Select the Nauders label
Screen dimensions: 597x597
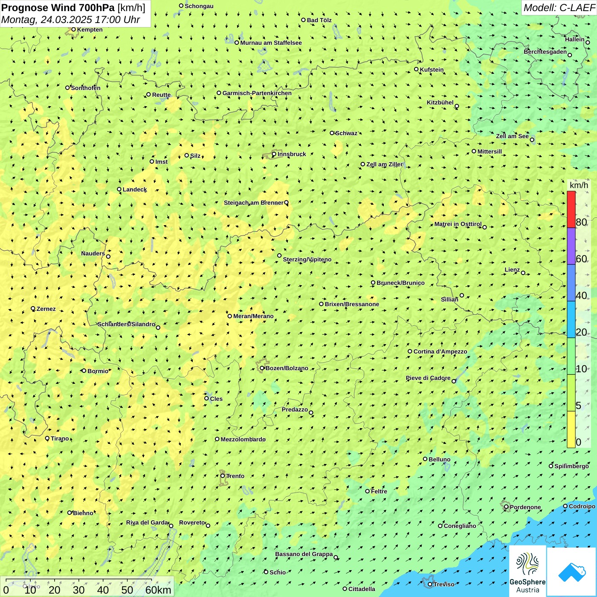click(x=93, y=253)
